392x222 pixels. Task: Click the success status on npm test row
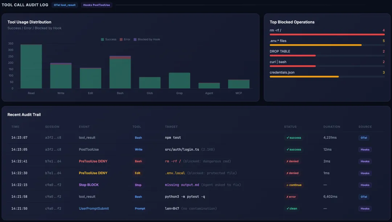click(294, 138)
